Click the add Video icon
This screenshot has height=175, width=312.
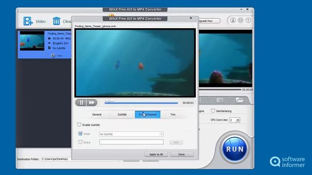click(28, 21)
